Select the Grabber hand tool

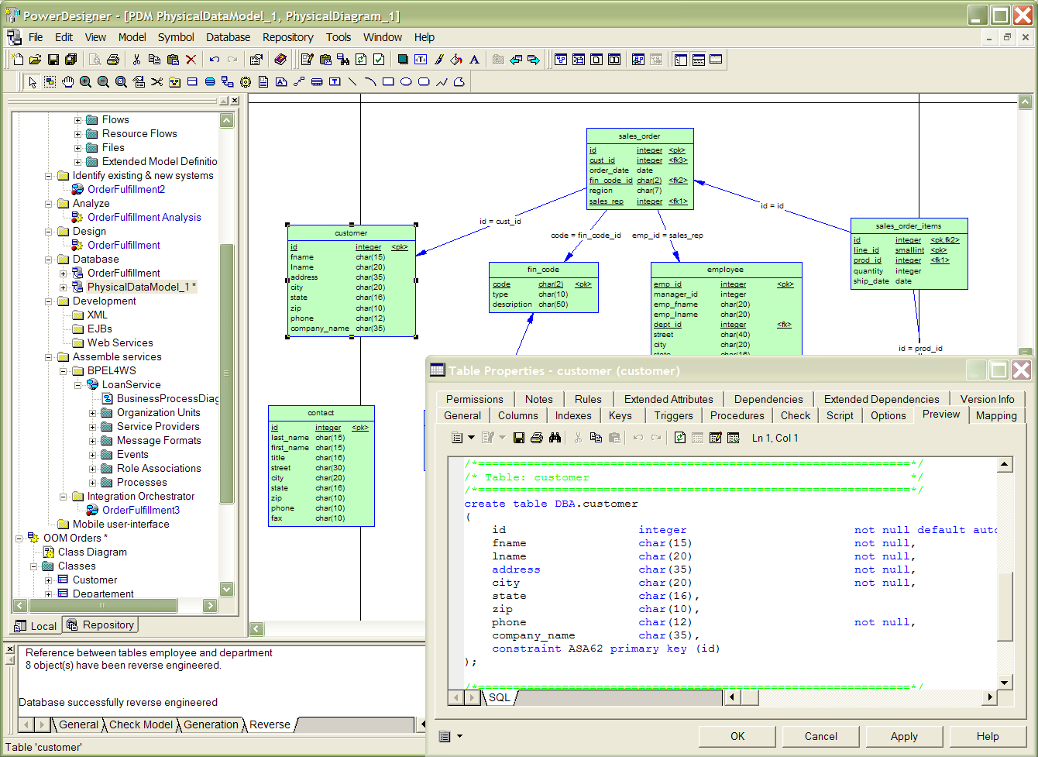[x=68, y=82]
